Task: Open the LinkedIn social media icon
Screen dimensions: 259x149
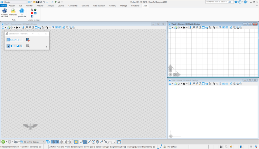Action: [x=35, y=13]
